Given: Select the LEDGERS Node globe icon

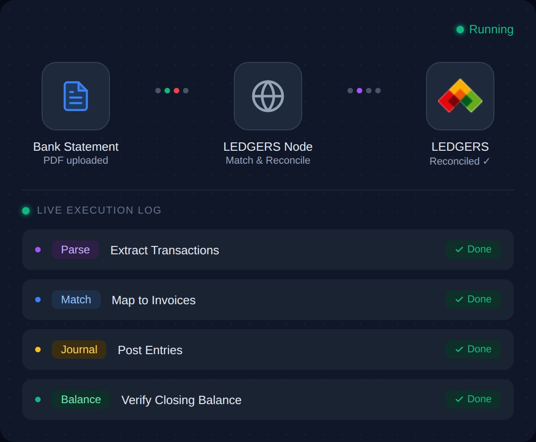Looking at the screenshot, I should point(268,96).
